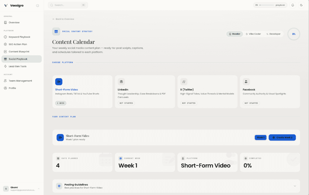
Task: Click the search magnifier icon
Action: [x=51, y=5]
